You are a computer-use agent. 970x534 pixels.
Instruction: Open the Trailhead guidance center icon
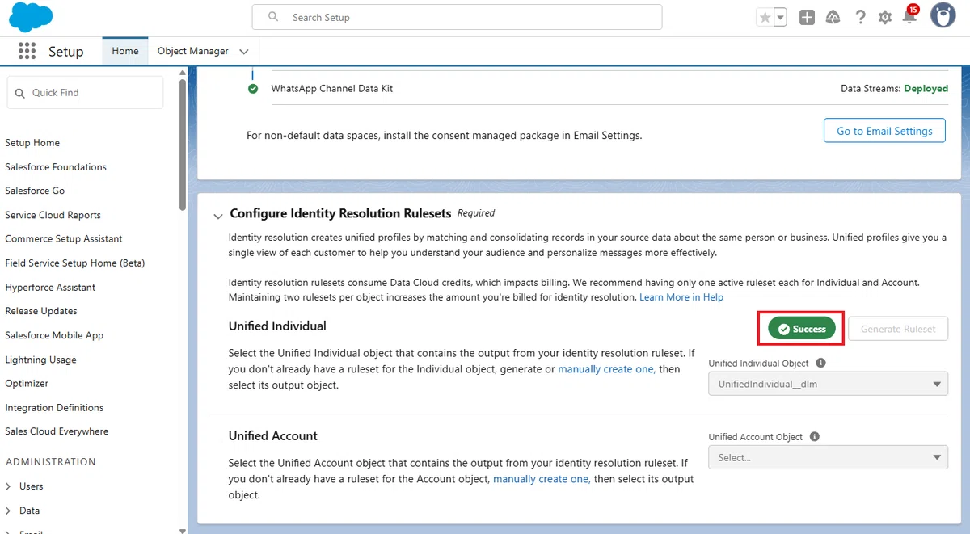833,17
